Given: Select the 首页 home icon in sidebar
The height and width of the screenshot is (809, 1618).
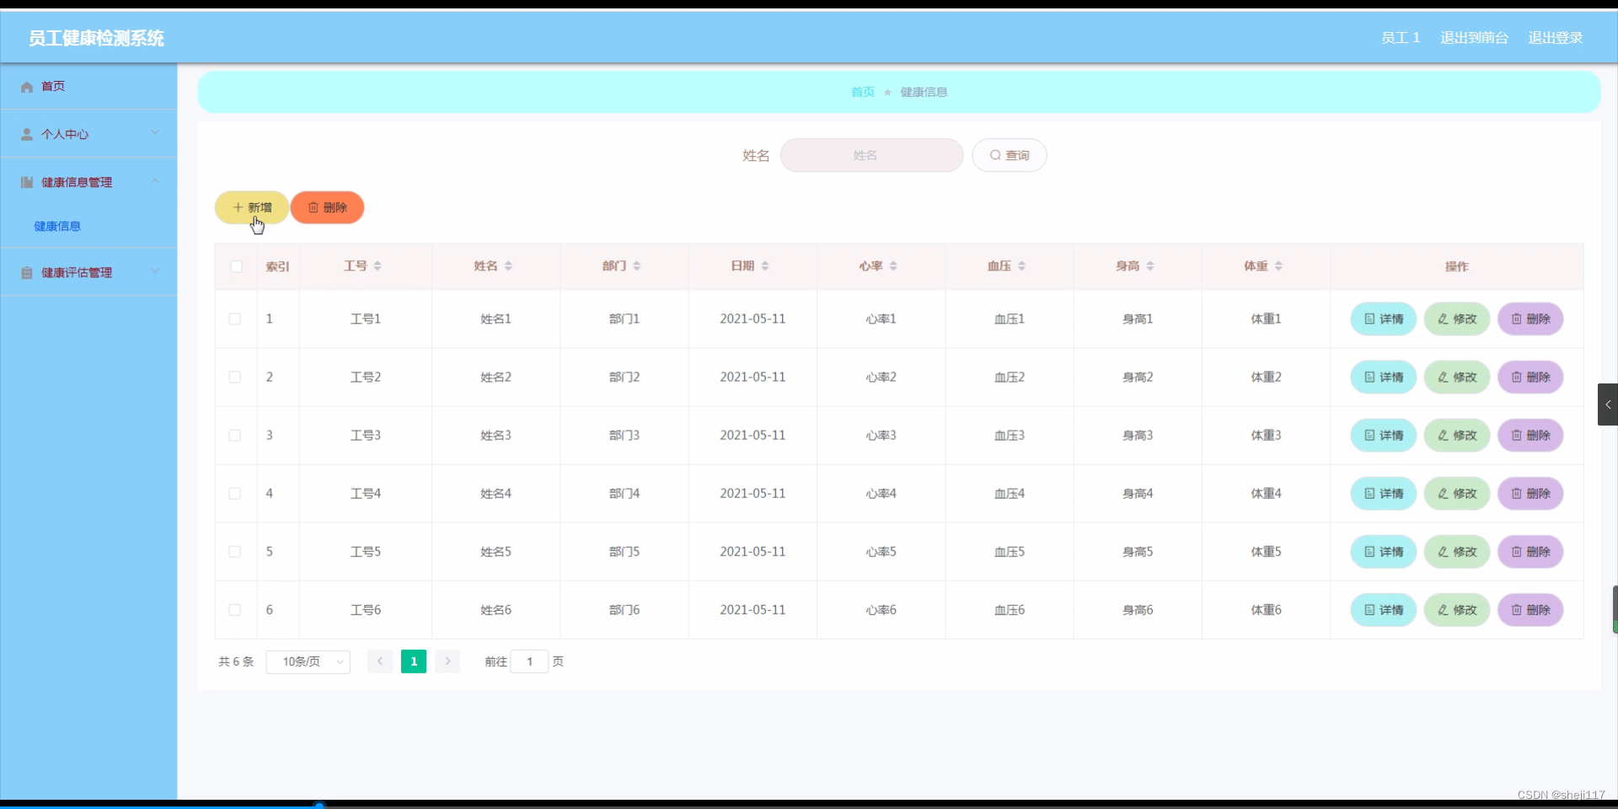Looking at the screenshot, I should pos(27,86).
